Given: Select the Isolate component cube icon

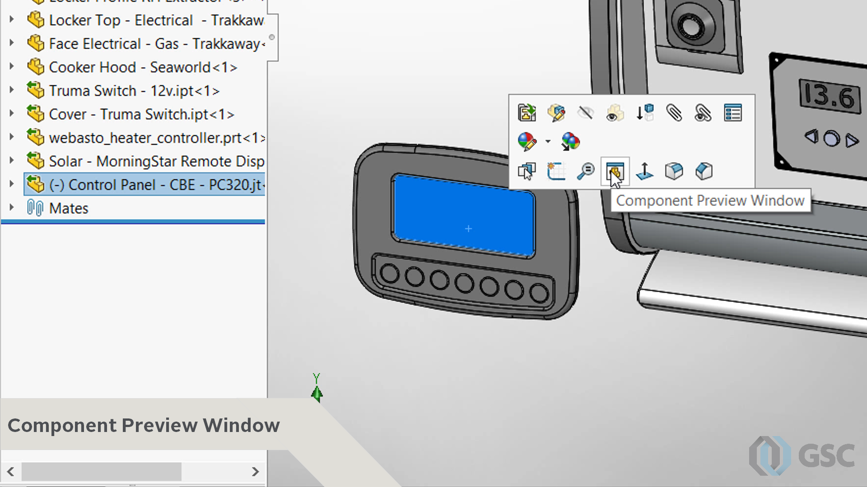Looking at the screenshot, I should (x=674, y=171).
